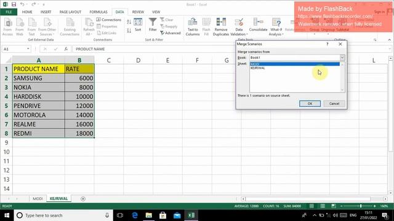394x221 pixels.
Task: Click Flash Fill icon
Action: pos(206,27)
